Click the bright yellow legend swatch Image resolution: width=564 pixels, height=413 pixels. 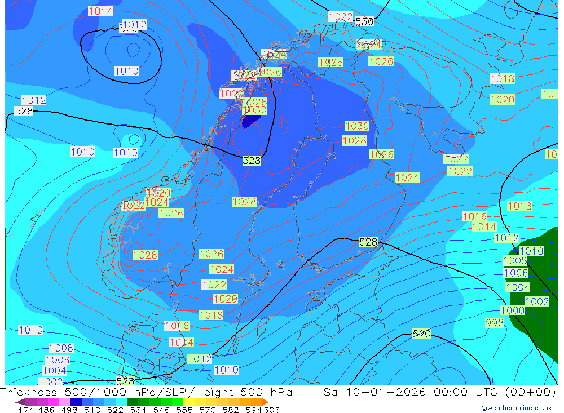pos(189,402)
